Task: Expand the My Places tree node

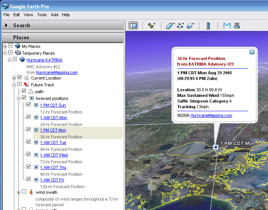Action: tap(5, 46)
